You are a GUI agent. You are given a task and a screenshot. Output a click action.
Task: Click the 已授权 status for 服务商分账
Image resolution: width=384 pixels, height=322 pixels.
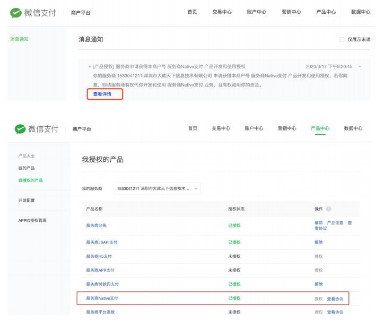coord(234,225)
